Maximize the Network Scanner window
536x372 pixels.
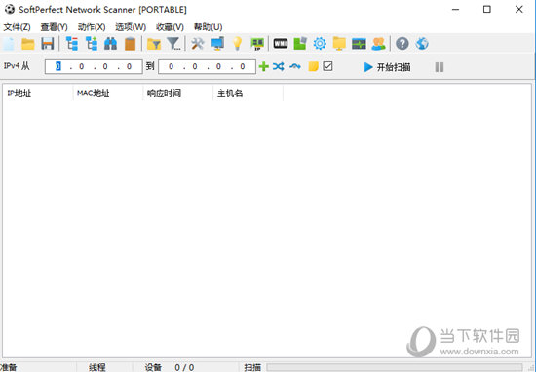(487, 10)
